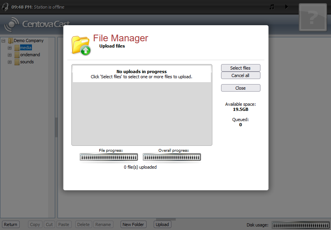Click the Delete button
Image resolution: width=331 pixels, height=230 pixels.
[x=84, y=224]
